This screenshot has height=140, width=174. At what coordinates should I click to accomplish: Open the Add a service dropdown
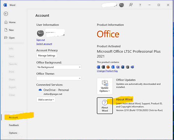pos(46,100)
